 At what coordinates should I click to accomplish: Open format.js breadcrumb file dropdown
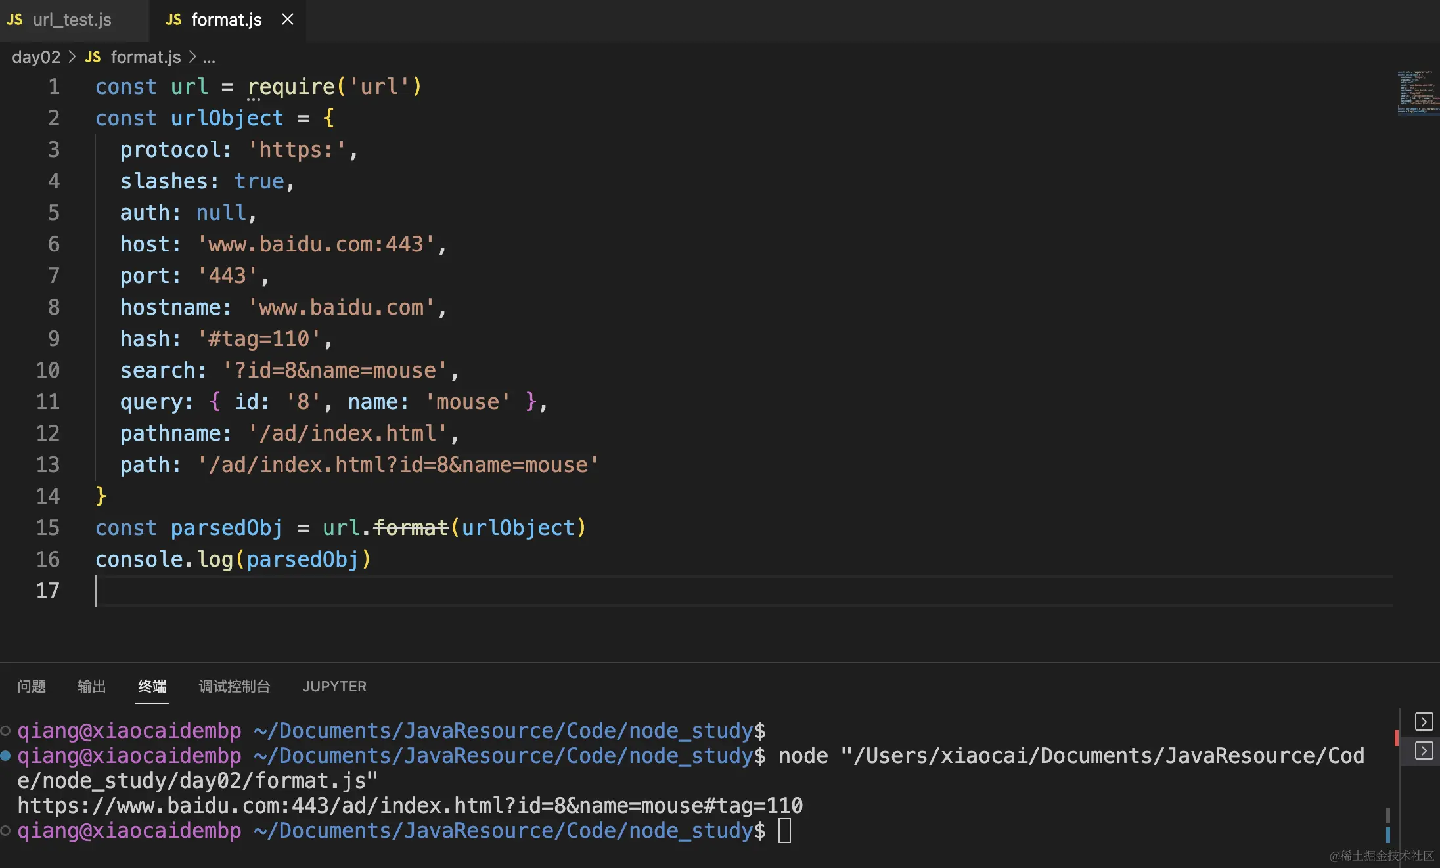145,57
